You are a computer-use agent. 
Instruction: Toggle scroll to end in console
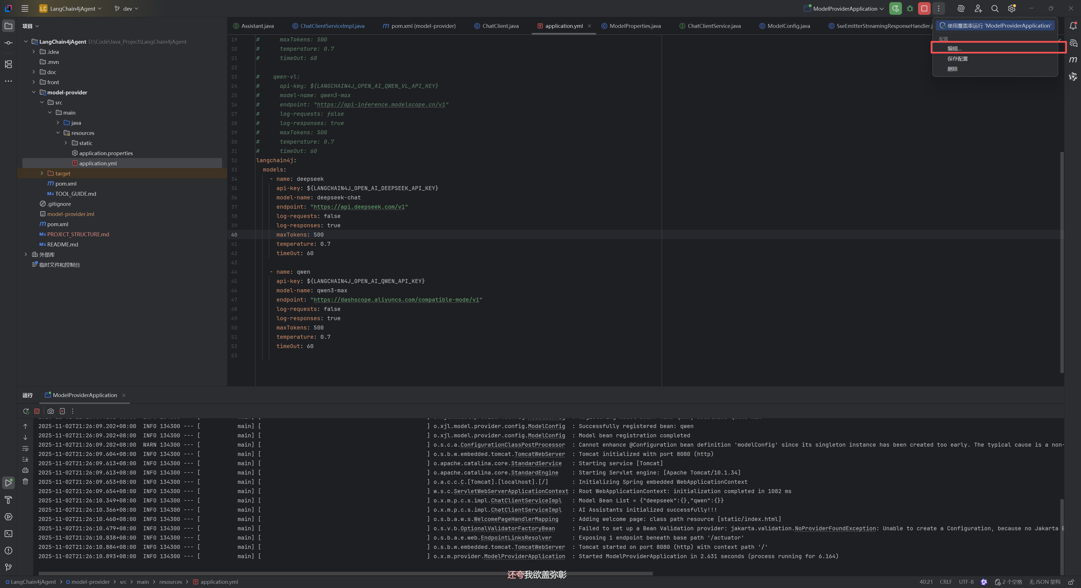(x=25, y=459)
